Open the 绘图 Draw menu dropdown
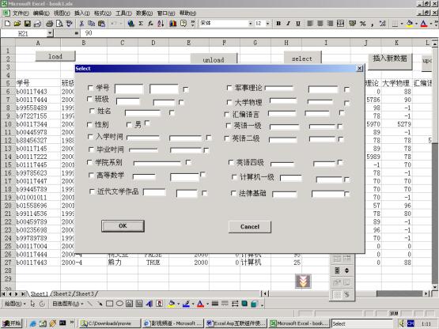 tap(15, 304)
